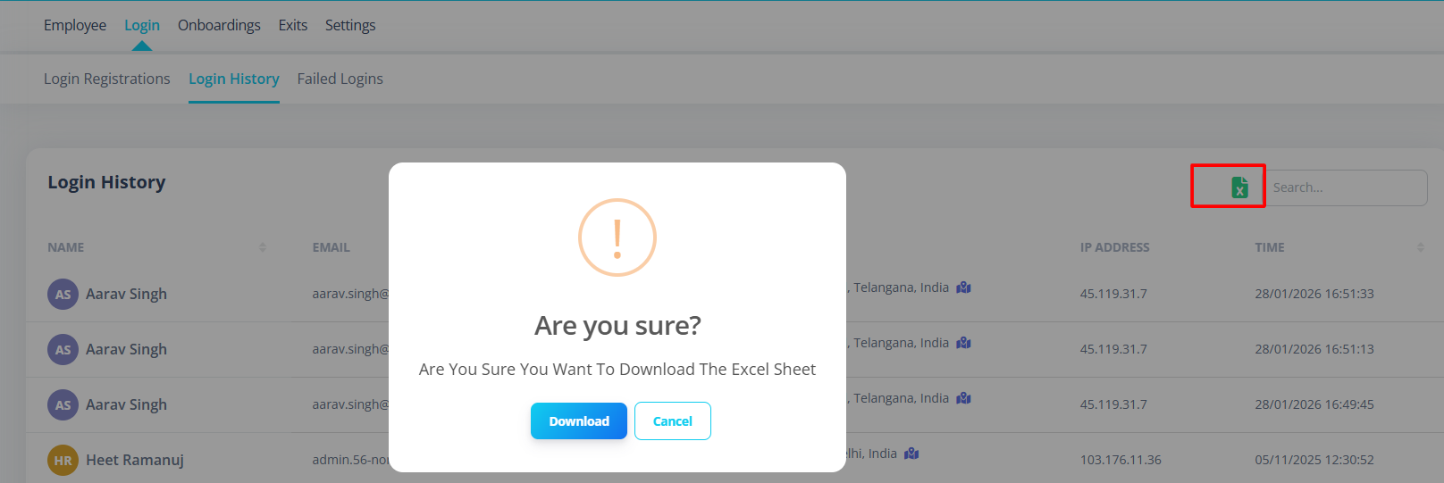Open map for the 16:51:33 login location
Image resolution: width=1444 pixels, height=483 pixels.
tap(963, 287)
